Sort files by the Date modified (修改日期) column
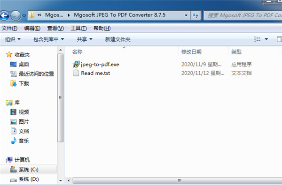282x185 pixels. coord(191,52)
